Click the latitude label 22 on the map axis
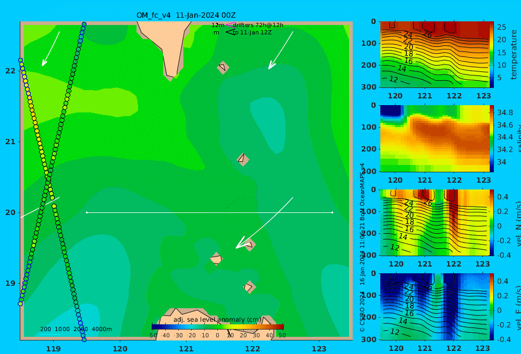 [10, 71]
